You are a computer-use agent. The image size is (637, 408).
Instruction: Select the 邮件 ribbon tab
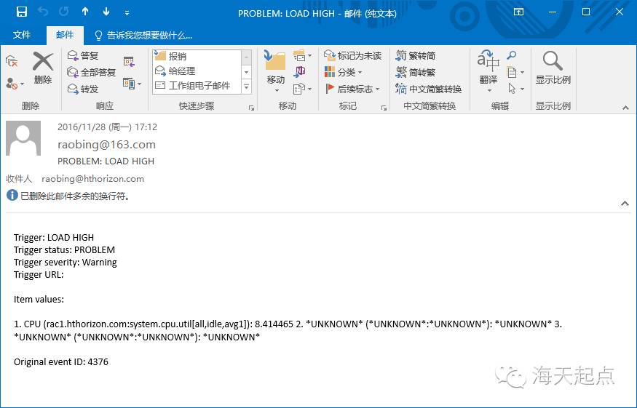[65, 35]
